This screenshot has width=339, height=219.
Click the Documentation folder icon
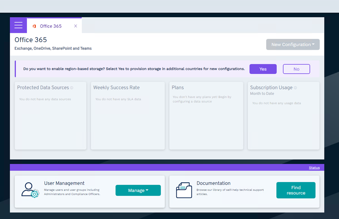184,190
